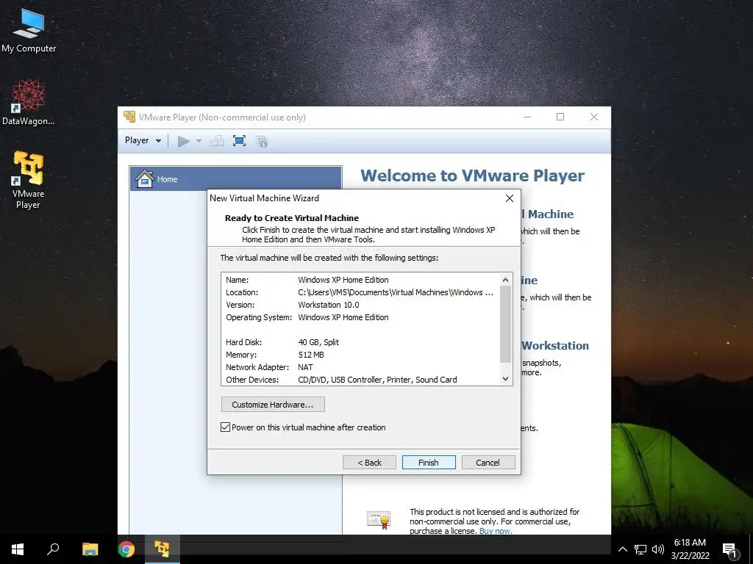Maximize the VMware Player window
This screenshot has height=564, width=753.
pos(560,117)
